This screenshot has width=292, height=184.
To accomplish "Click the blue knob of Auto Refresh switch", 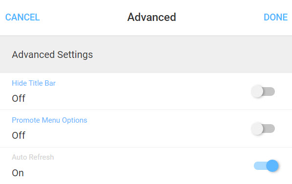I will 272,166.
